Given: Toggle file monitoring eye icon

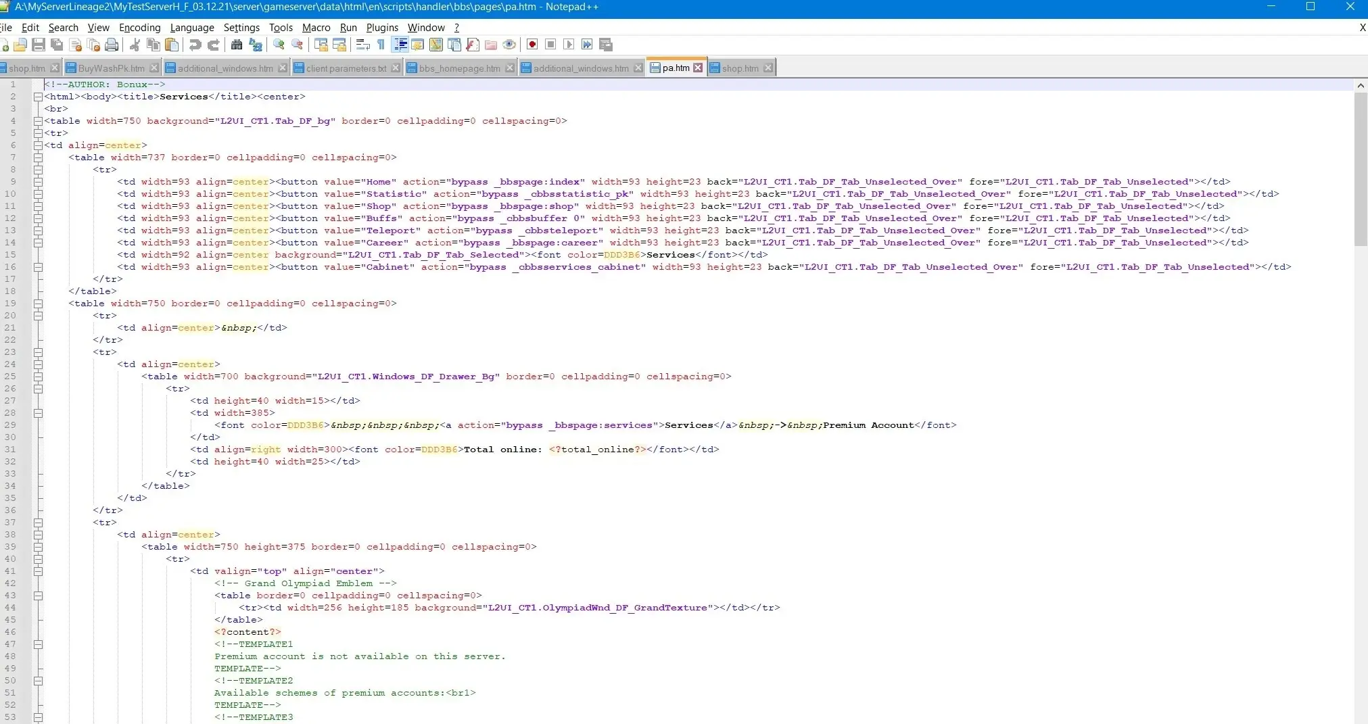Looking at the screenshot, I should click(509, 45).
